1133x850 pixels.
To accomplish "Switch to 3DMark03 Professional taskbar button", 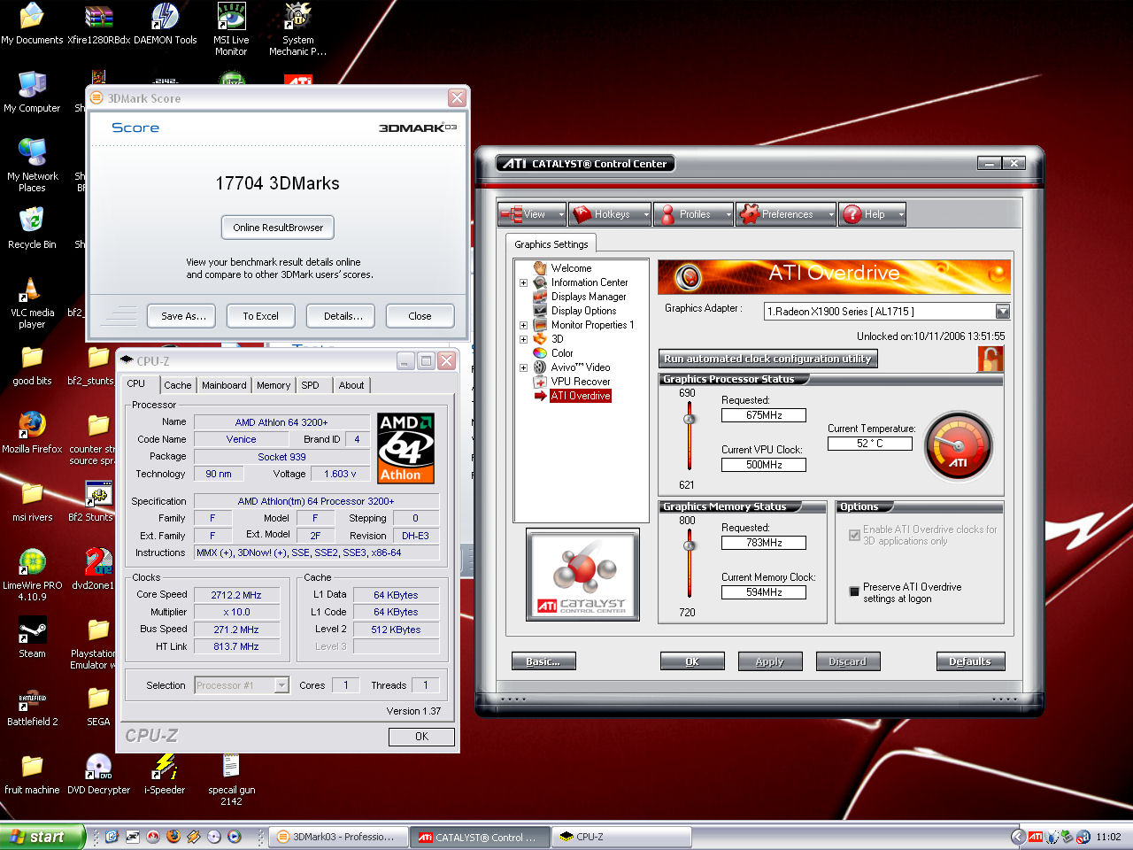I will pyautogui.click(x=337, y=837).
